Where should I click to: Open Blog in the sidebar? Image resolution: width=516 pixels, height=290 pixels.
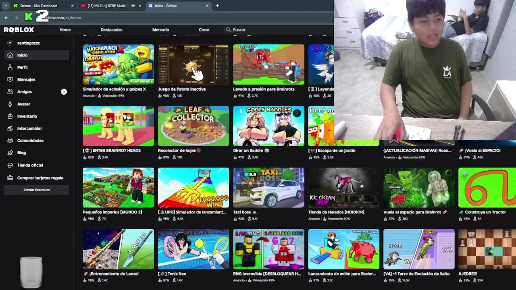coord(37,153)
